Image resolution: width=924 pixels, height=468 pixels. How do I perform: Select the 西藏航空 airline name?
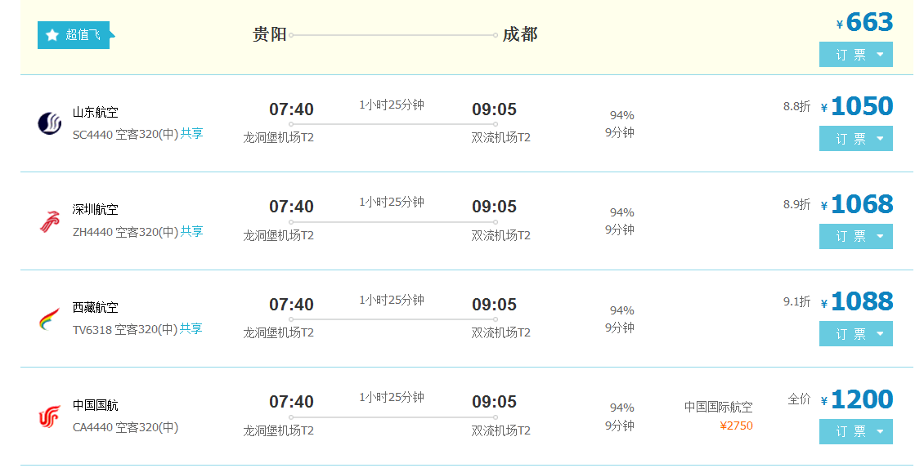tap(96, 307)
